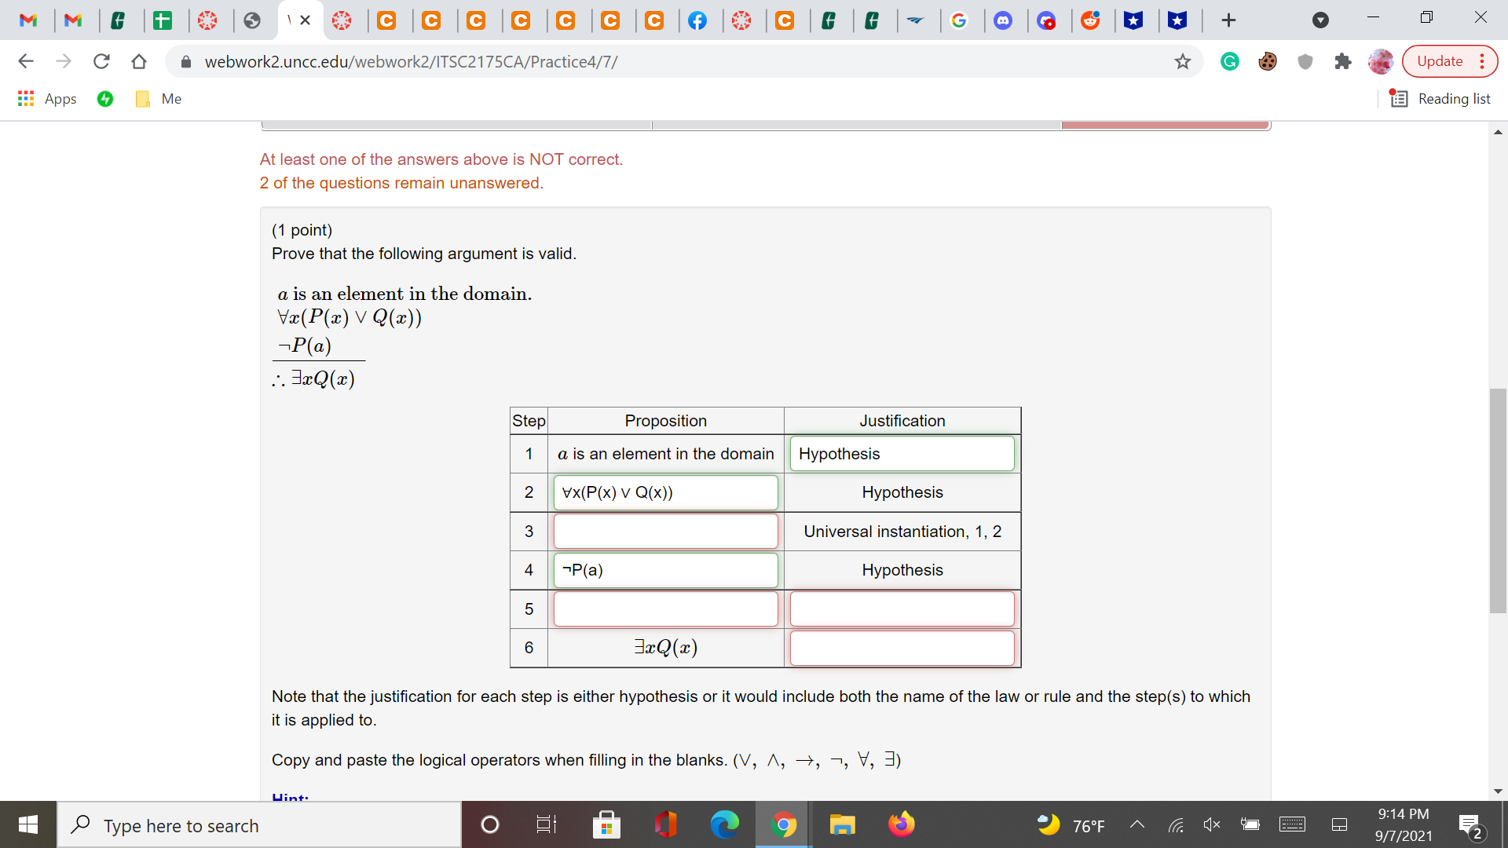Screen dimensions: 1508x848
Task: Switch to the Facebook tab
Action: point(699,20)
